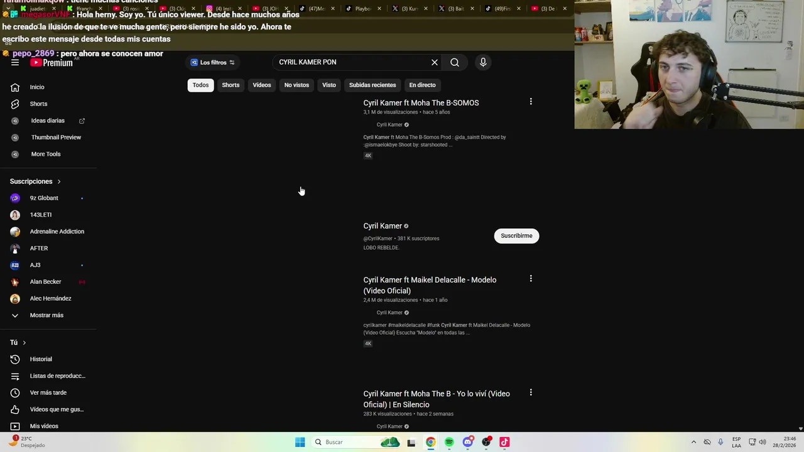Open AJ3 subscription channel
This screenshot has width=804, height=452.
[35, 265]
